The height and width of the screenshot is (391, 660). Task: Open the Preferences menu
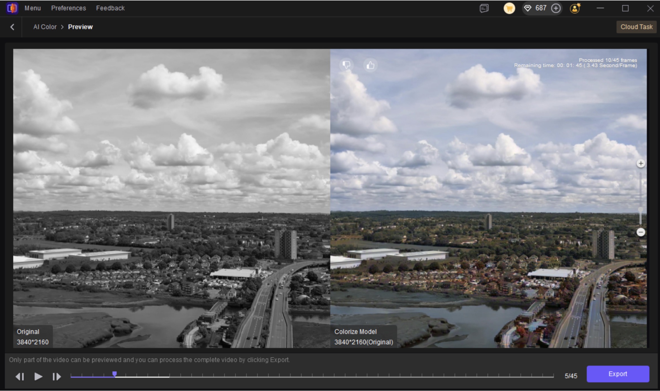[x=68, y=8]
